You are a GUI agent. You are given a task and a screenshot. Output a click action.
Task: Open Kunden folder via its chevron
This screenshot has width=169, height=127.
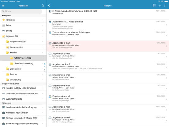[42, 52]
